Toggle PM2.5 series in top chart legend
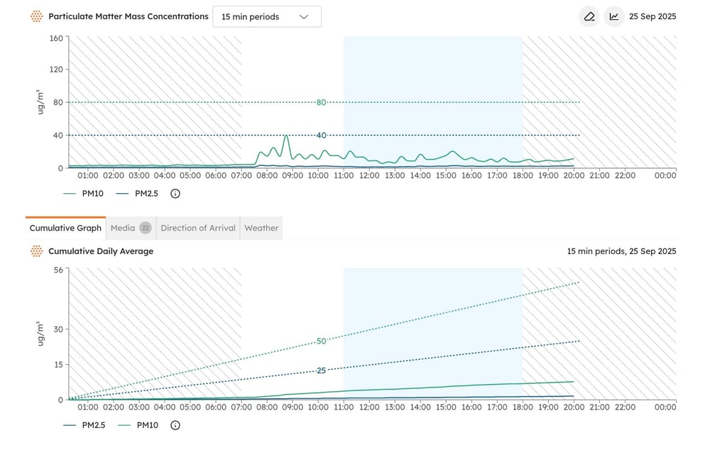710x450 pixels. [137, 194]
